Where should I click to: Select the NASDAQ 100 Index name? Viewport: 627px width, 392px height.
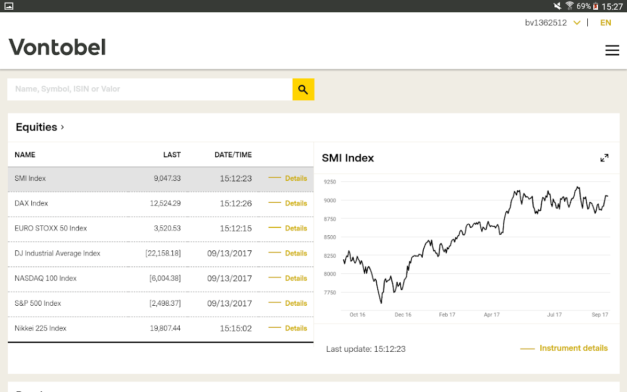[x=45, y=278]
